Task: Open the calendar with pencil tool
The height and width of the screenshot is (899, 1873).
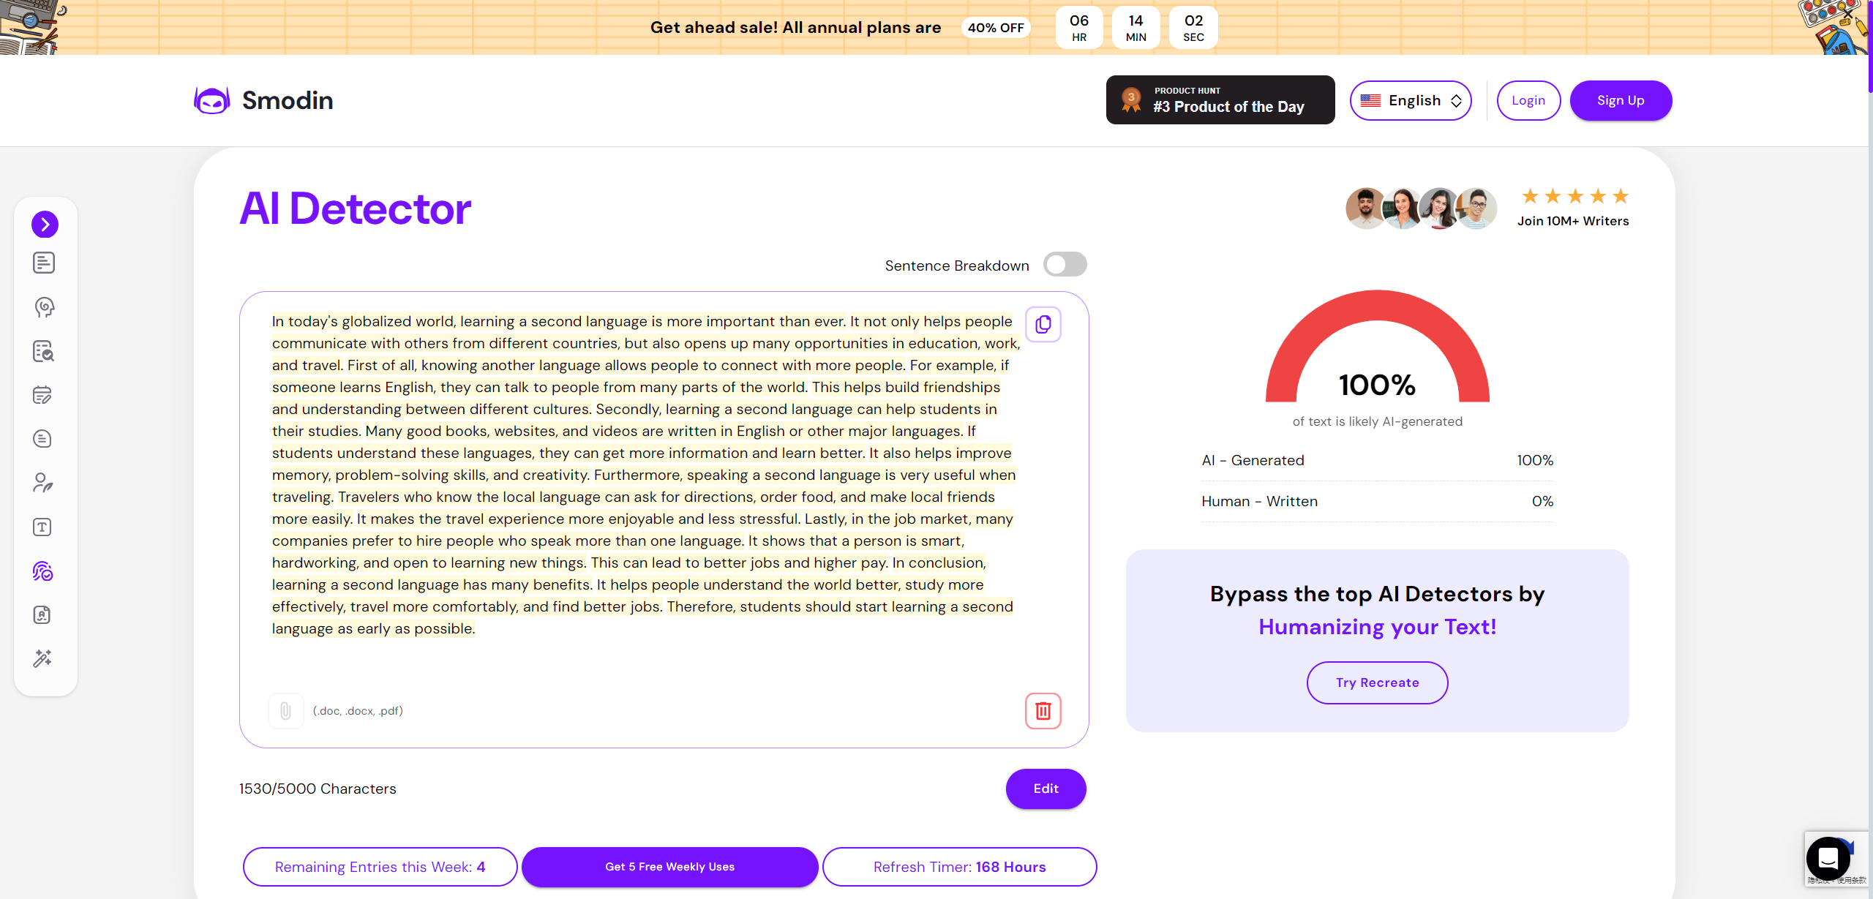Action: point(42,395)
